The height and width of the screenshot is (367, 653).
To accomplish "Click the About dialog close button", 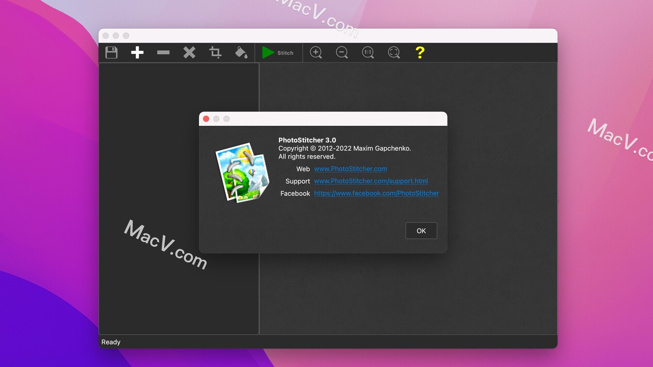I will click(206, 119).
